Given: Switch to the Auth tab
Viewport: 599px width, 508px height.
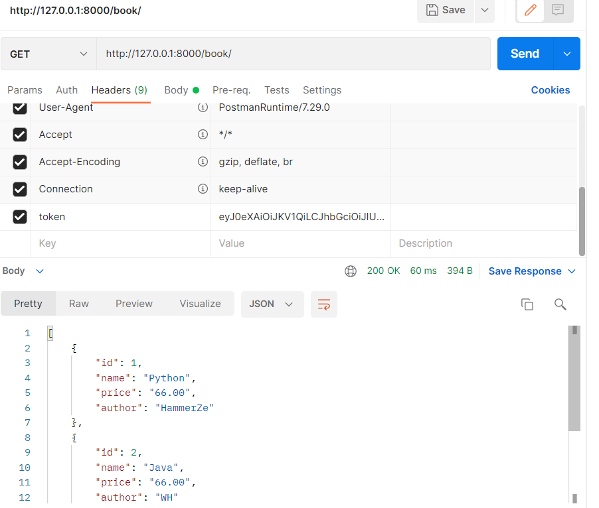Looking at the screenshot, I should [x=67, y=90].
